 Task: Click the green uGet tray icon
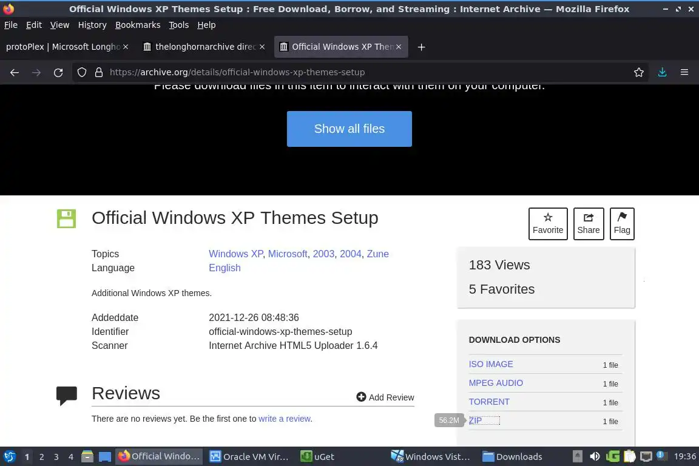[612, 456]
